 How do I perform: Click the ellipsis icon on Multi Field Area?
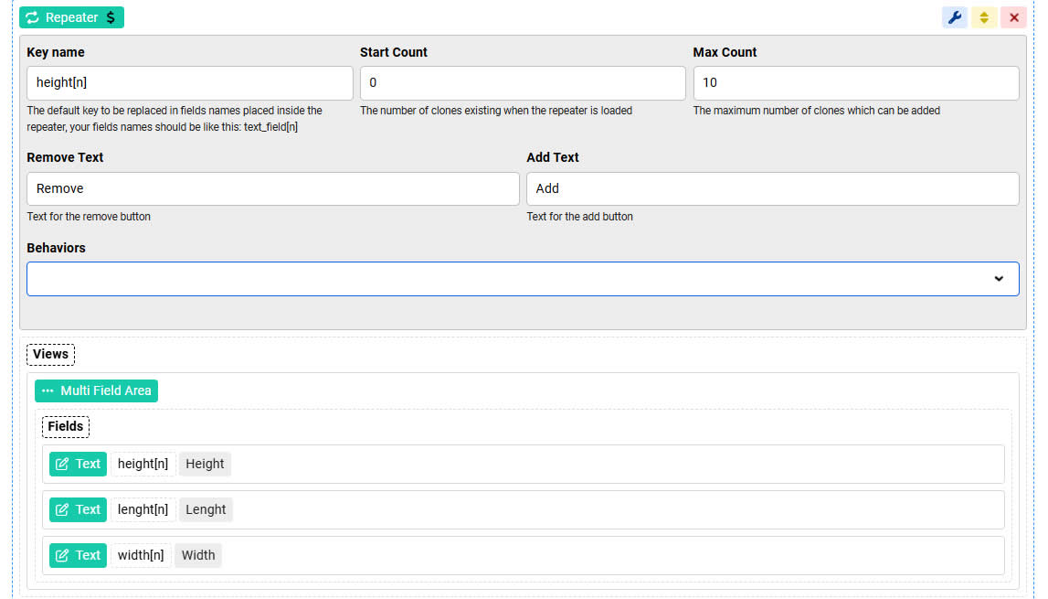48,391
